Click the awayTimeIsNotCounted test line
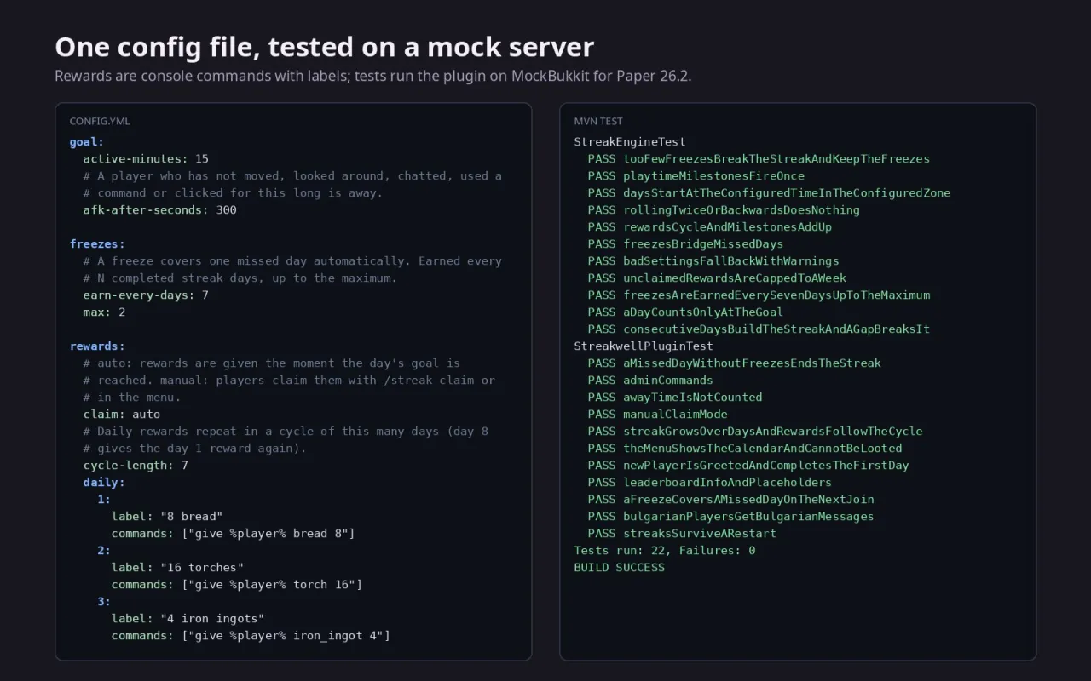Screen dimensions: 1091x681 (675, 398)
